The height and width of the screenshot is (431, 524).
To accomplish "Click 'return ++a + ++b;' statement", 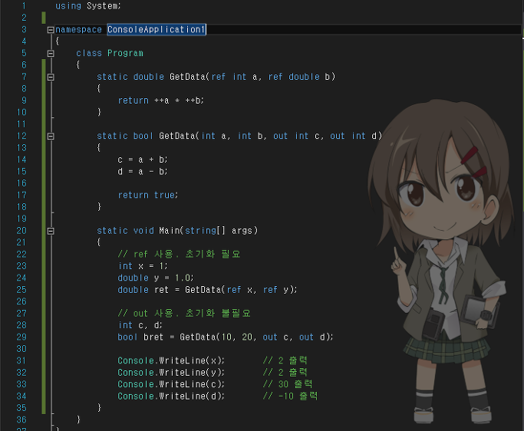I will [161, 100].
